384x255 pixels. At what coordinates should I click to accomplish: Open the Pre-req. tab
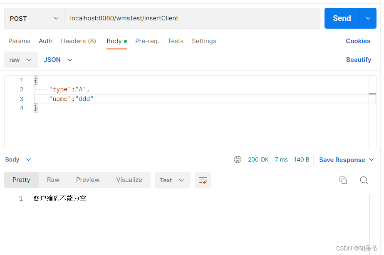coord(147,41)
